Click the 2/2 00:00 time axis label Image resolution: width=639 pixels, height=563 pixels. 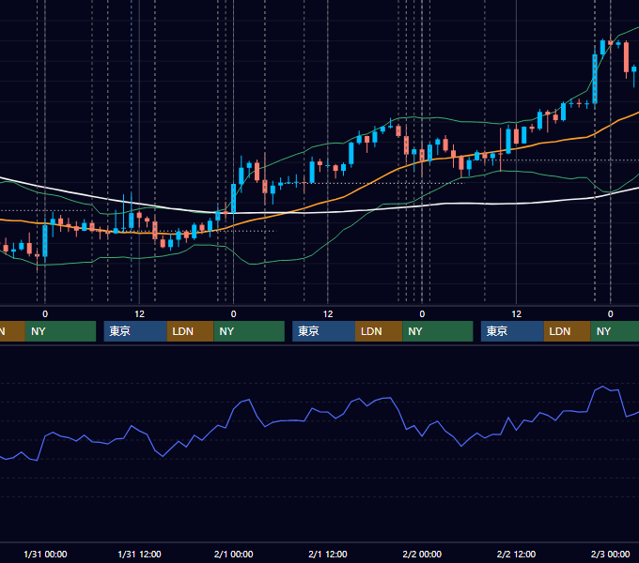click(x=422, y=554)
